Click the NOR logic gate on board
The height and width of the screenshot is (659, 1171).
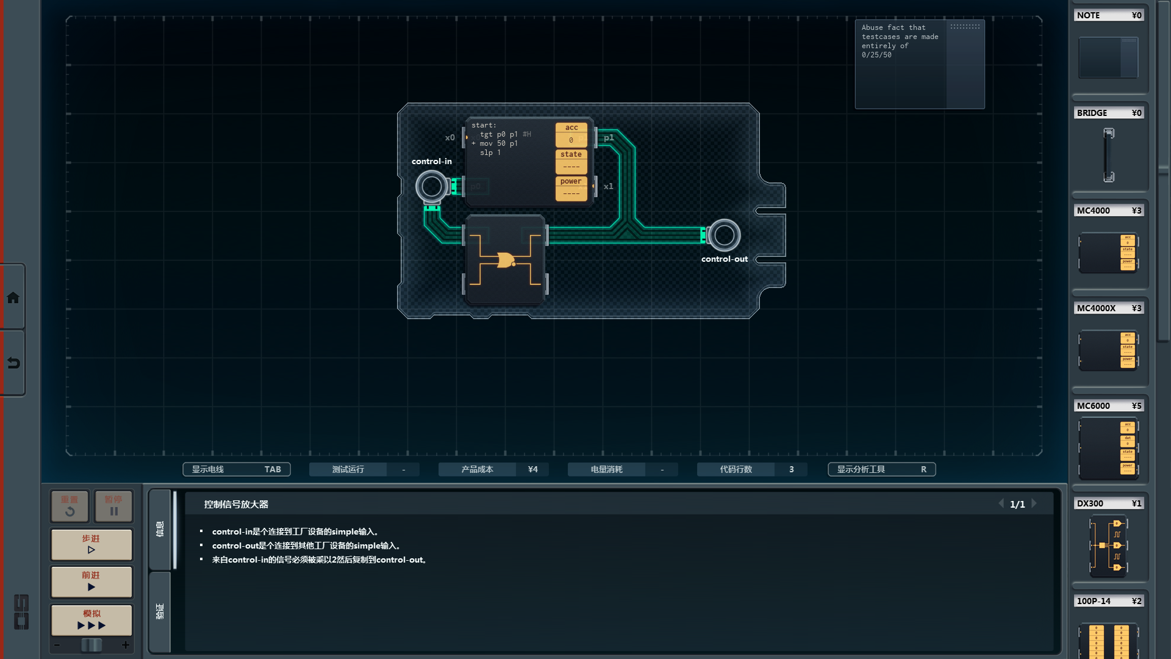[505, 261]
